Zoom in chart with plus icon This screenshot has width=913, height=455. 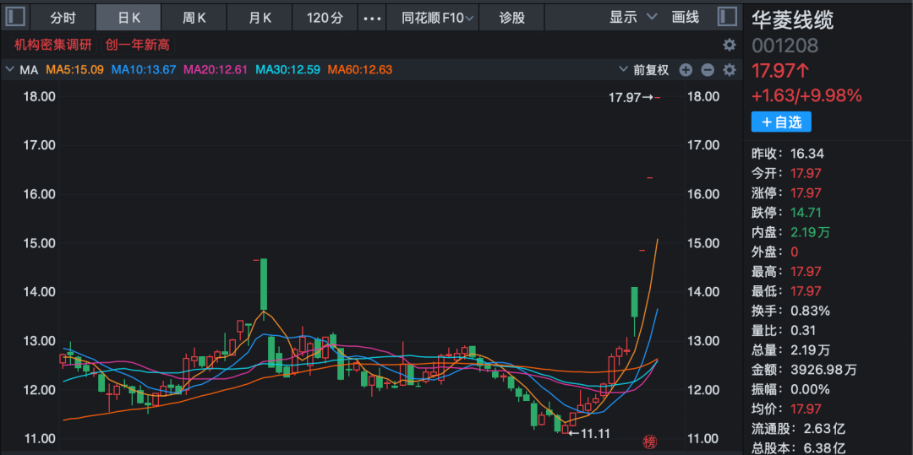coord(686,70)
